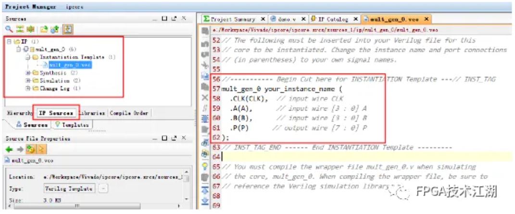This screenshot has width=515, height=214.
Task: Close the Project Summary tab
Action: click(x=263, y=19)
